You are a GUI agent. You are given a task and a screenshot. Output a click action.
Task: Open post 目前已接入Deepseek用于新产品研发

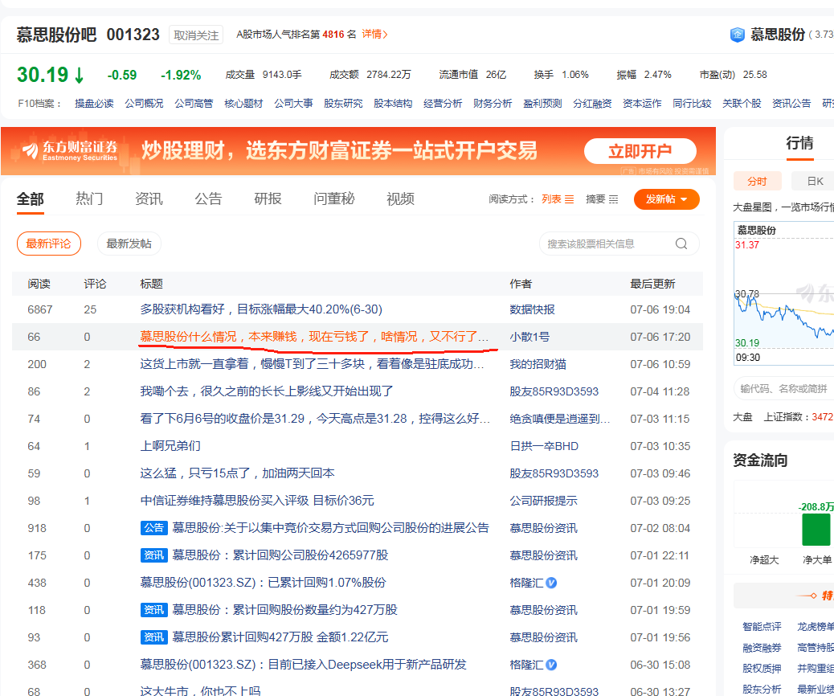(303, 665)
